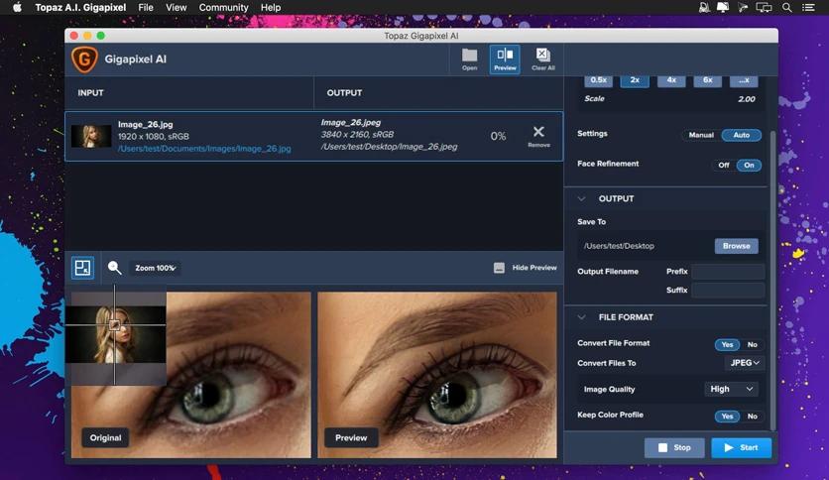Viewport: 829px width, 480px height.
Task: Click the Hide Preview label
Action: (x=533, y=268)
